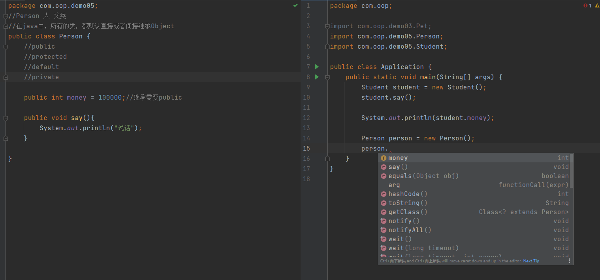Open the completion popup three-dot options menu
Screen dimensions: 600x280
(x=569, y=261)
